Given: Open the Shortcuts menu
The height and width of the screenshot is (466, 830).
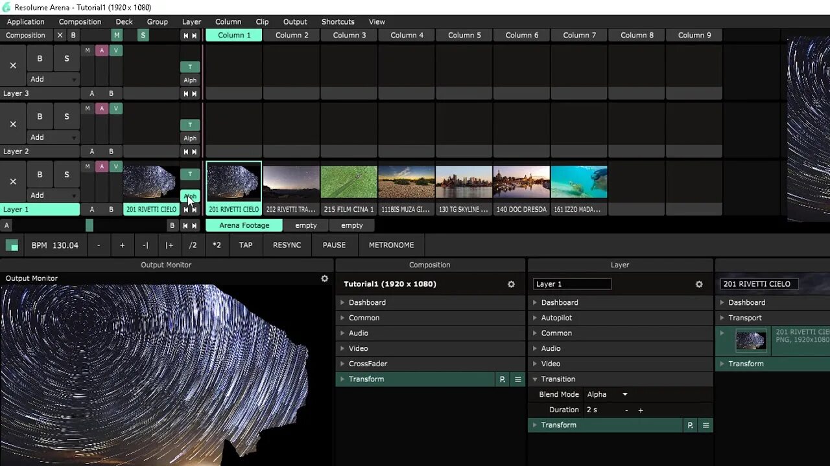Looking at the screenshot, I should [x=338, y=21].
